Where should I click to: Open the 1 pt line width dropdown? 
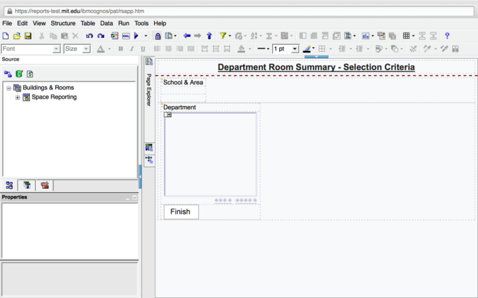pos(295,49)
